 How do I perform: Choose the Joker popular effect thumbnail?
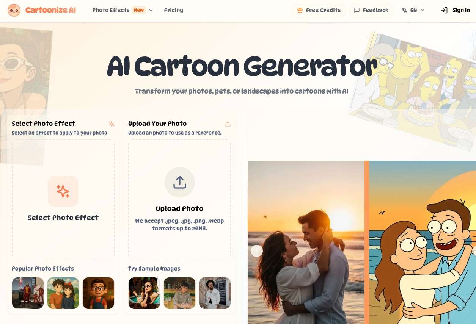tap(28, 293)
